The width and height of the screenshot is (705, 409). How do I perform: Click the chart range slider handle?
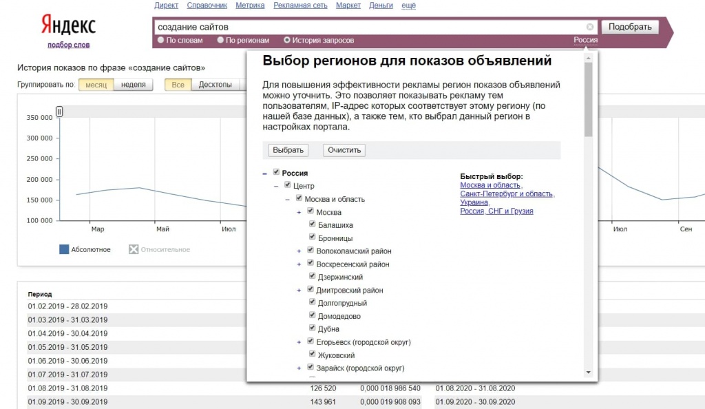coord(59,112)
